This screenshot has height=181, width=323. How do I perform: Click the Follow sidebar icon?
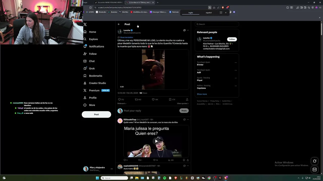pos(85,54)
